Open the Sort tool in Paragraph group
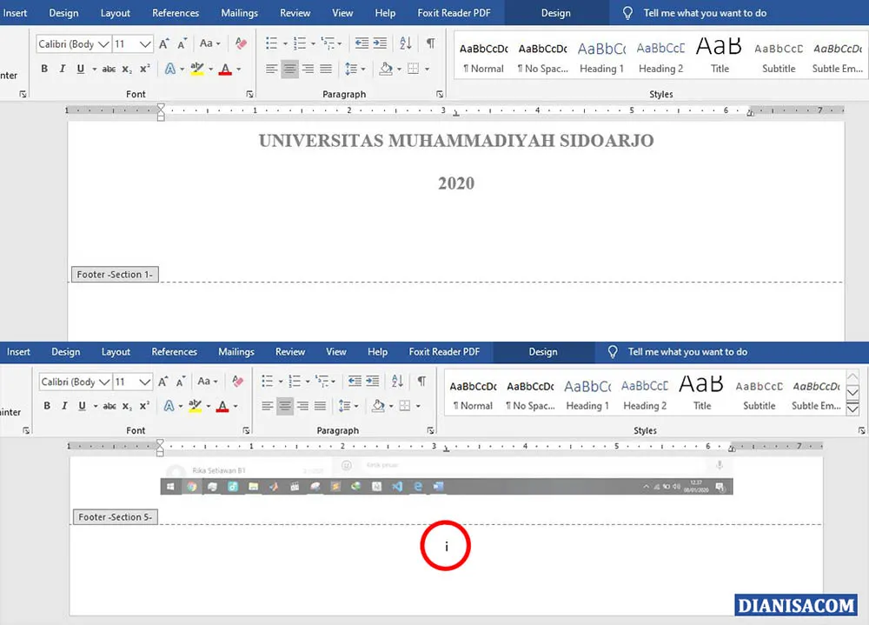Image resolution: width=869 pixels, height=625 pixels. click(405, 43)
